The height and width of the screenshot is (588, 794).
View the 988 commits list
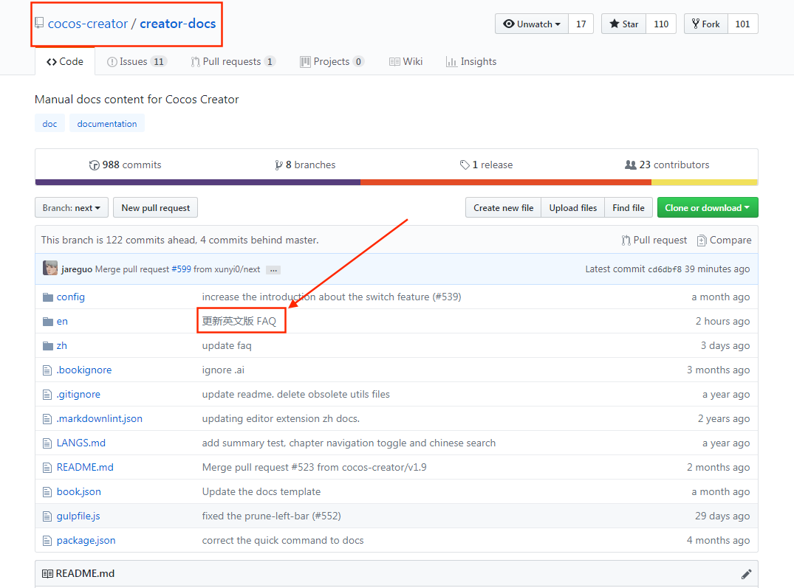click(125, 165)
